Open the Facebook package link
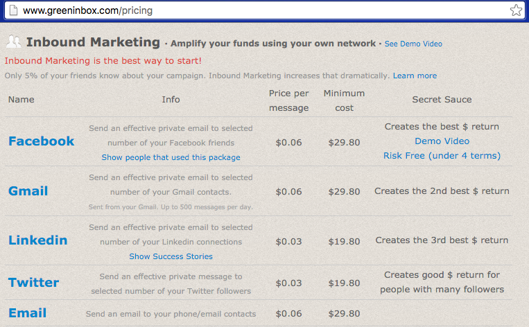529x327 pixels. [41, 141]
